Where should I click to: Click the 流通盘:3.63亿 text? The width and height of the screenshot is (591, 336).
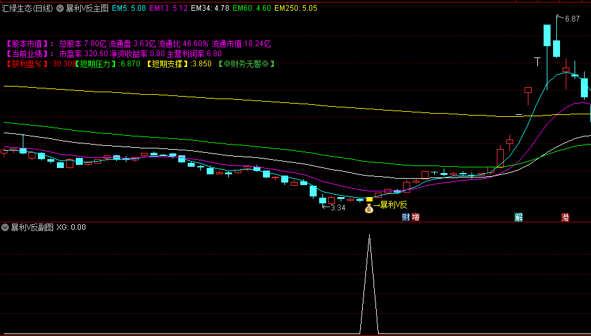pos(132,44)
